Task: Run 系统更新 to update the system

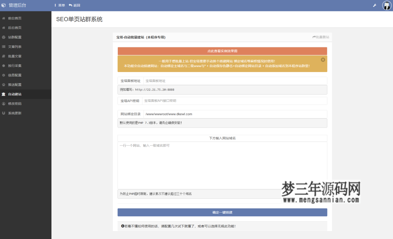Action: click(17, 113)
